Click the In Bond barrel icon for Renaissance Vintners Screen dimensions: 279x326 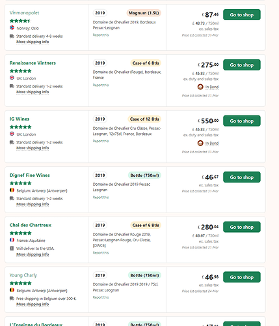click(200, 87)
